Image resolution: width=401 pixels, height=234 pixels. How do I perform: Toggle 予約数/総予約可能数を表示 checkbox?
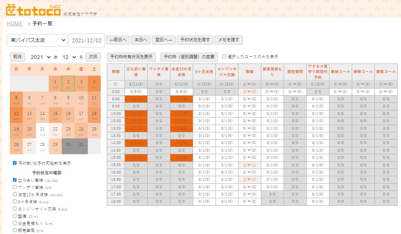pyautogui.click(x=15, y=163)
